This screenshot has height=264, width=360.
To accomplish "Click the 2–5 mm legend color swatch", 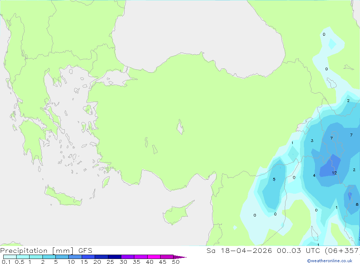I will tap(49, 257).
